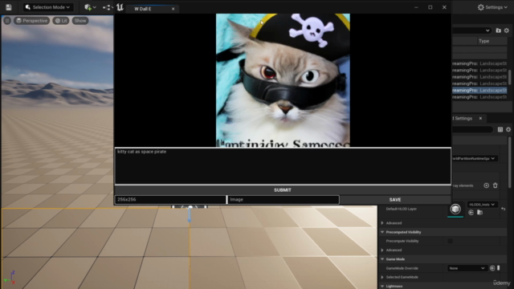Click the prompt text box with 'kitty cat as space pirate'
The width and height of the screenshot is (514, 289).
pyautogui.click(x=283, y=166)
